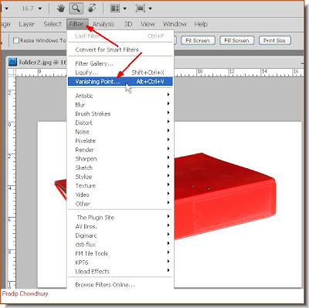This screenshot has width=309, height=308.
Task: Open the Arrange Documents icon
Action: coord(115,8)
